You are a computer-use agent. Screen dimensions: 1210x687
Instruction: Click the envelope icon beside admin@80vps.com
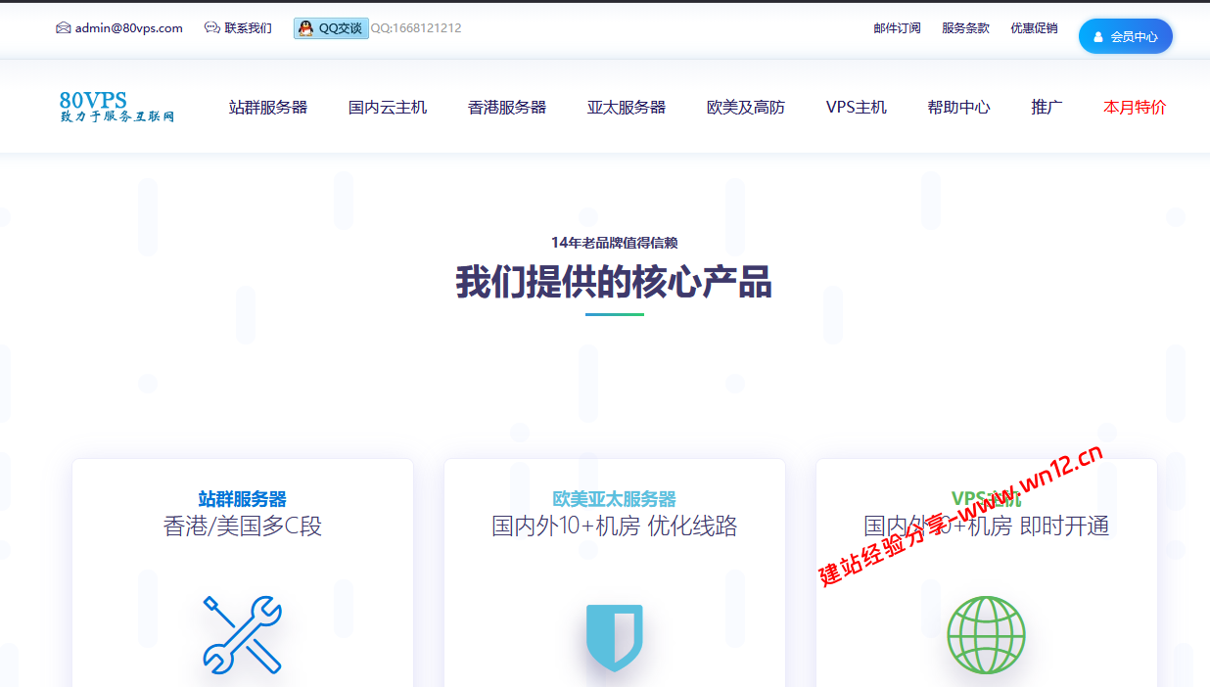64,28
